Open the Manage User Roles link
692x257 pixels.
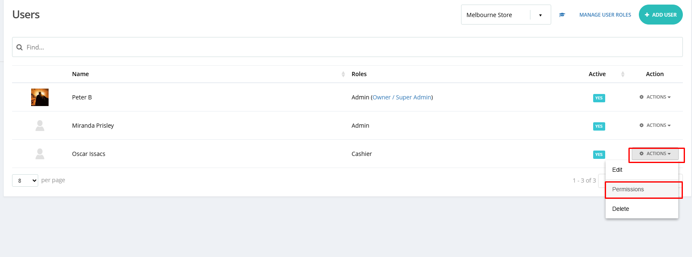605,15
